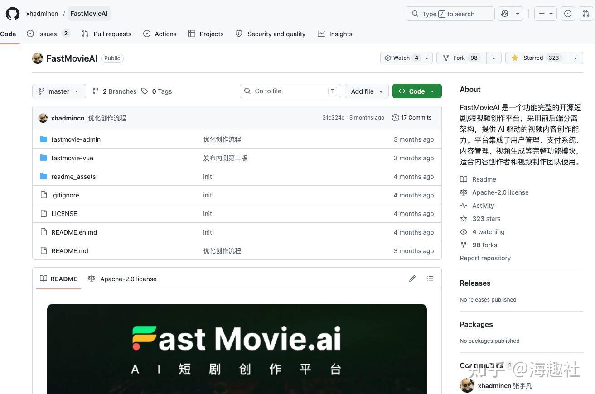Open the green Code dropdown
Screen dimensions: 595x394
point(417,91)
